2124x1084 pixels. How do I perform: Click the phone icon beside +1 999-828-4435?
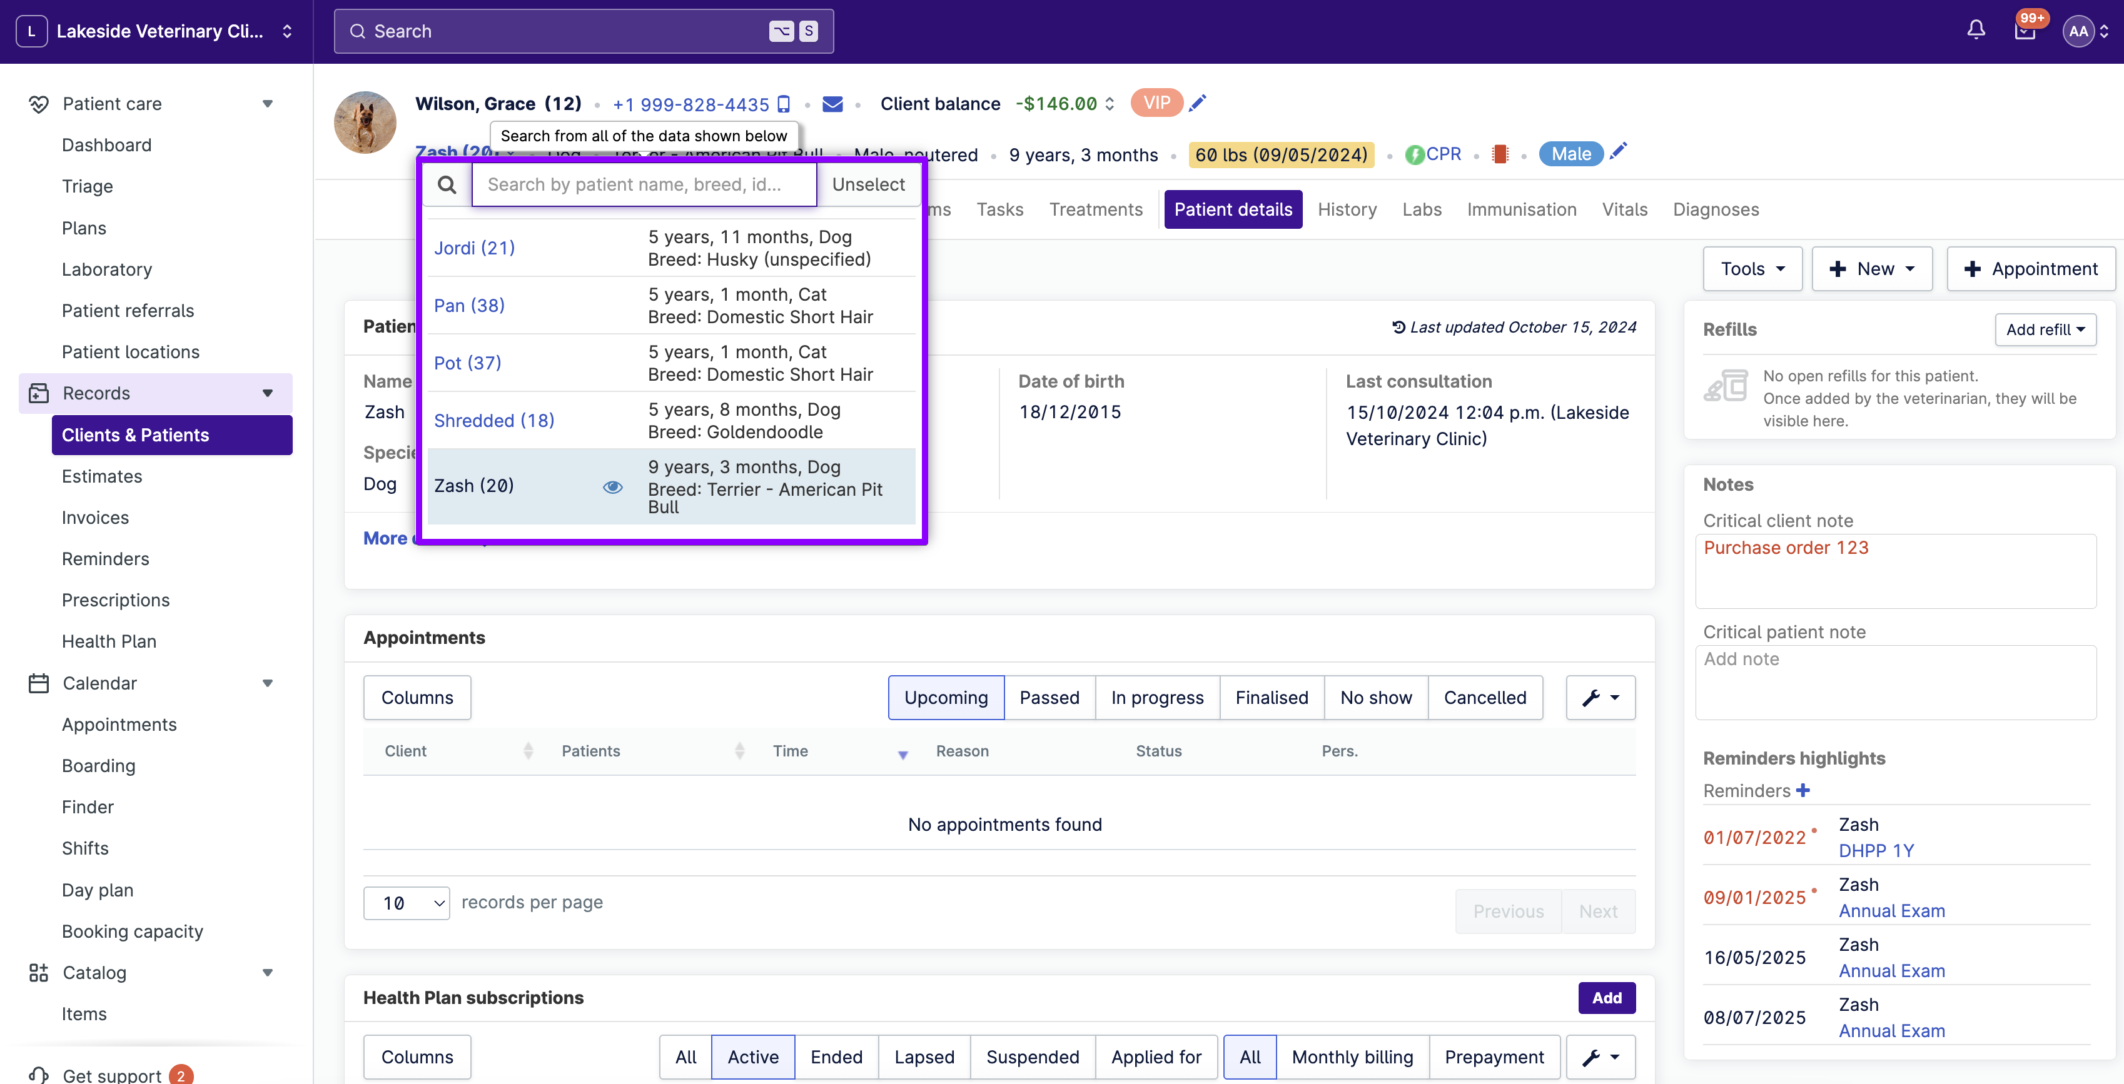coord(783,104)
